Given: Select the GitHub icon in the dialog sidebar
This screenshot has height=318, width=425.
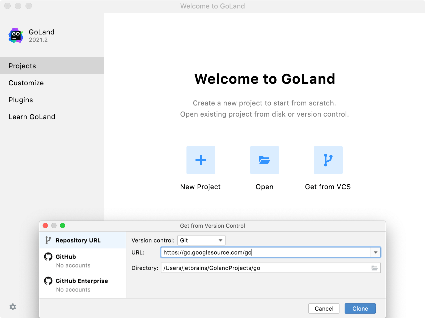Looking at the screenshot, I should click(x=48, y=257).
